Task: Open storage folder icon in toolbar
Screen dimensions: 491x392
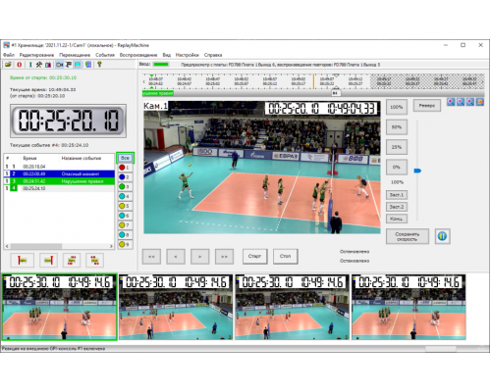Action: coord(8,65)
